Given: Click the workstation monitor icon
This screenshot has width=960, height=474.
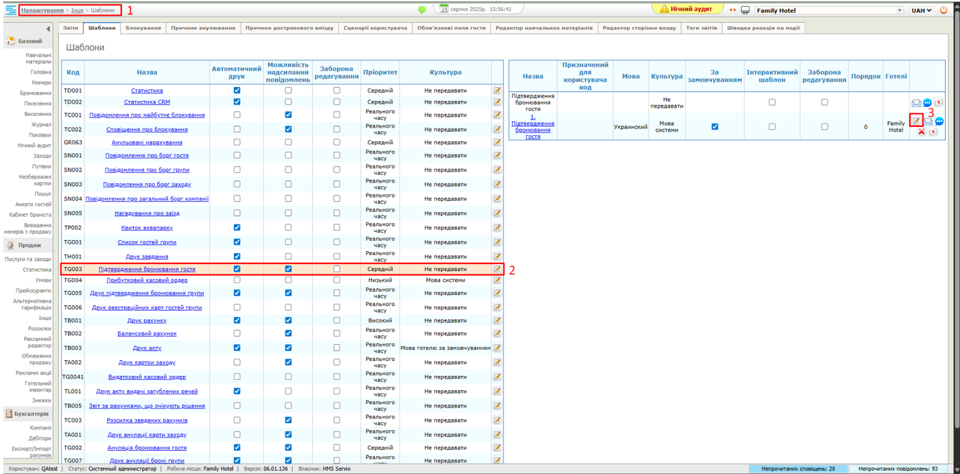Looking at the screenshot, I should 745,10.
